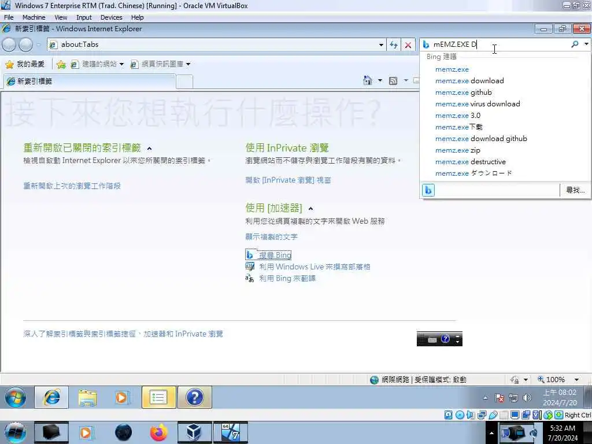Open Windows Explorer folder icon in guest taskbar
Image resolution: width=592 pixels, height=444 pixels.
[87, 397]
